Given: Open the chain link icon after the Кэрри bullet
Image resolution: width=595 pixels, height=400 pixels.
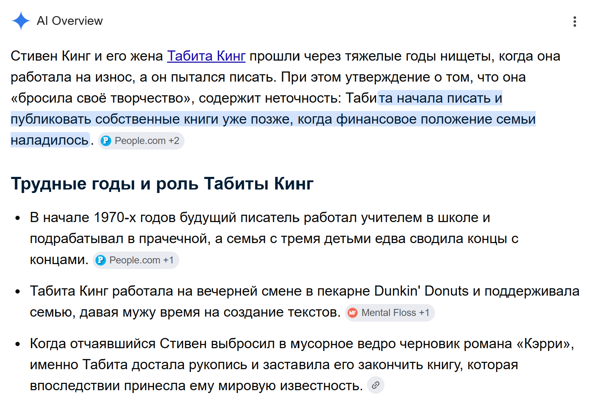Looking at the screenshot, I should (x=376, y=385).
